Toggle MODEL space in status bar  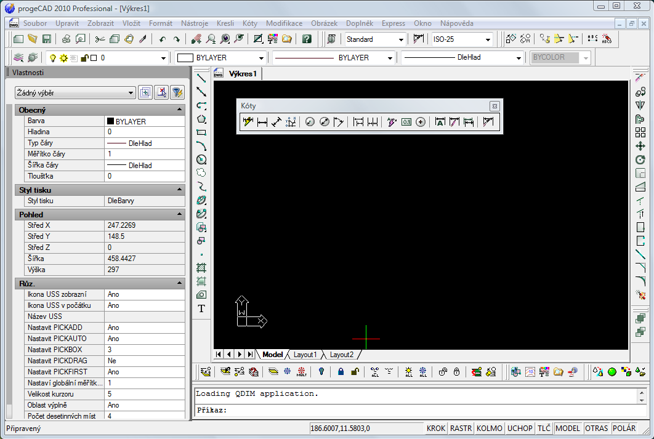pyautogui.click(x=568, y=428)
